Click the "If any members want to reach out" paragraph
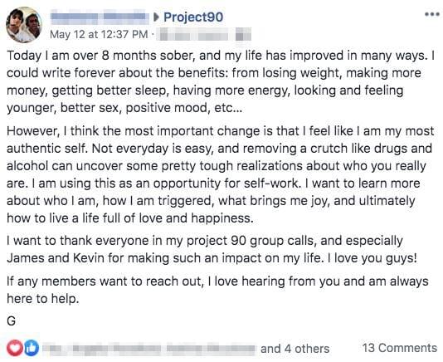This screenshot has width=443, height=362. click(x=217, y=290)
